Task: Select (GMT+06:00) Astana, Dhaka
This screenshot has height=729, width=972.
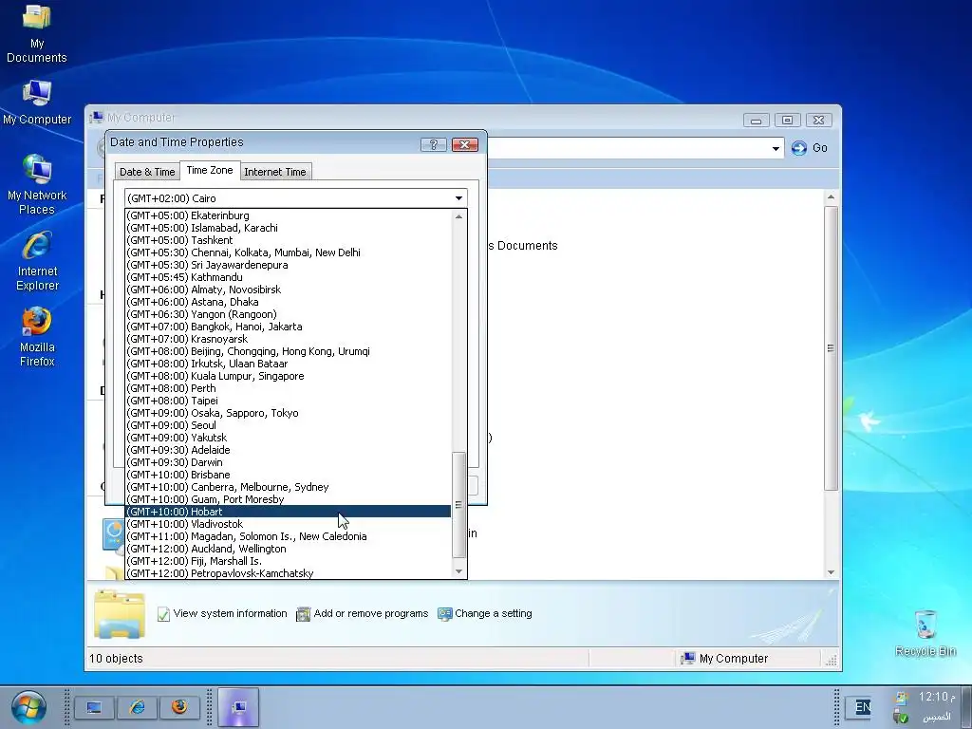Action: pyautogui.click(x=289, y=303)
